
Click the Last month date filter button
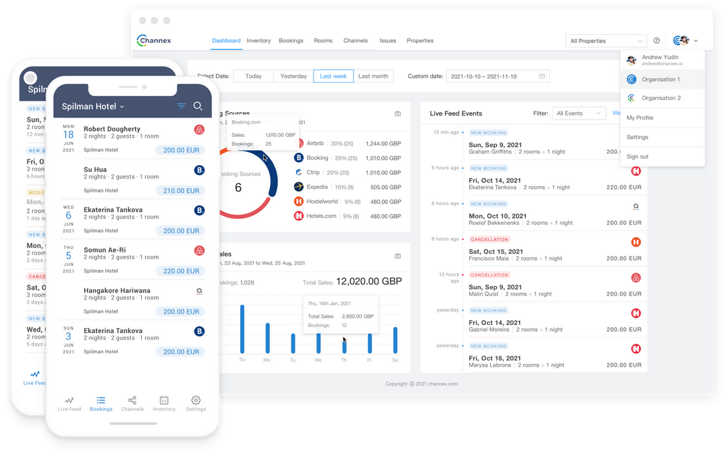(373, 76)
